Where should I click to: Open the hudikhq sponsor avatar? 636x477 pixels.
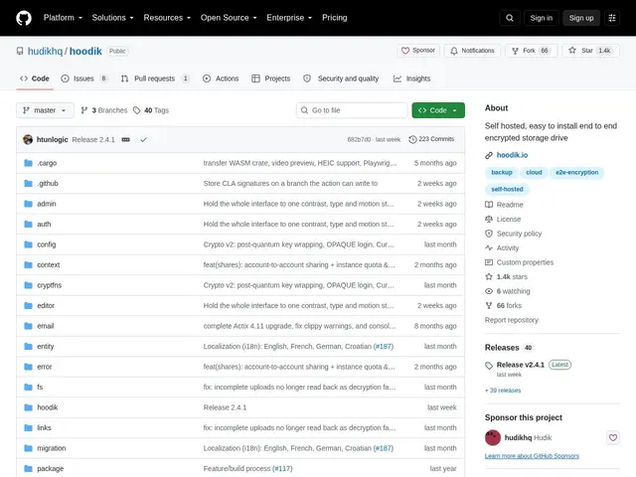point(493,437)
